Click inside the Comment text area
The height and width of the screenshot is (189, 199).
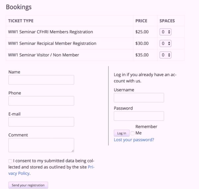(41, 145)
